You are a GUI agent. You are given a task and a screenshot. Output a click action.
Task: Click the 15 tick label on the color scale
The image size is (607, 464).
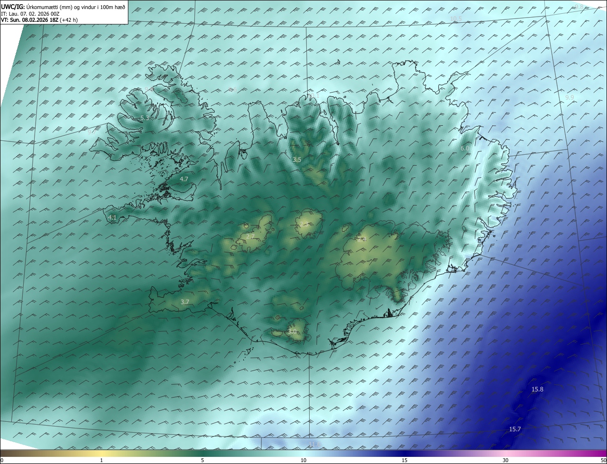[x=405, y=460]
